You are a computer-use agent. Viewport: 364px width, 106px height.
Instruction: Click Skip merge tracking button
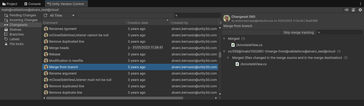click(298, 32)
